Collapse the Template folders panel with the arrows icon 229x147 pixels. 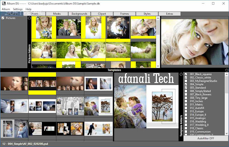click(x=181, y=74)
